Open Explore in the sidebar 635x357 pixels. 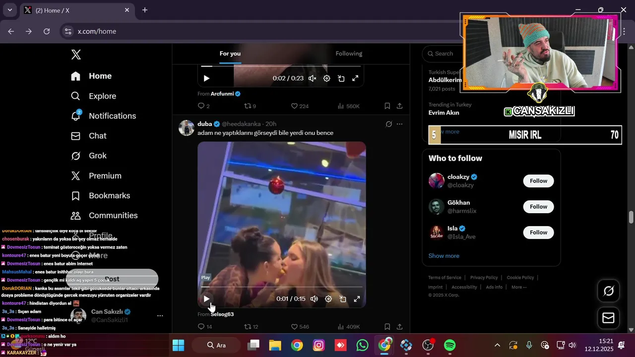click(x=93, y=96)
